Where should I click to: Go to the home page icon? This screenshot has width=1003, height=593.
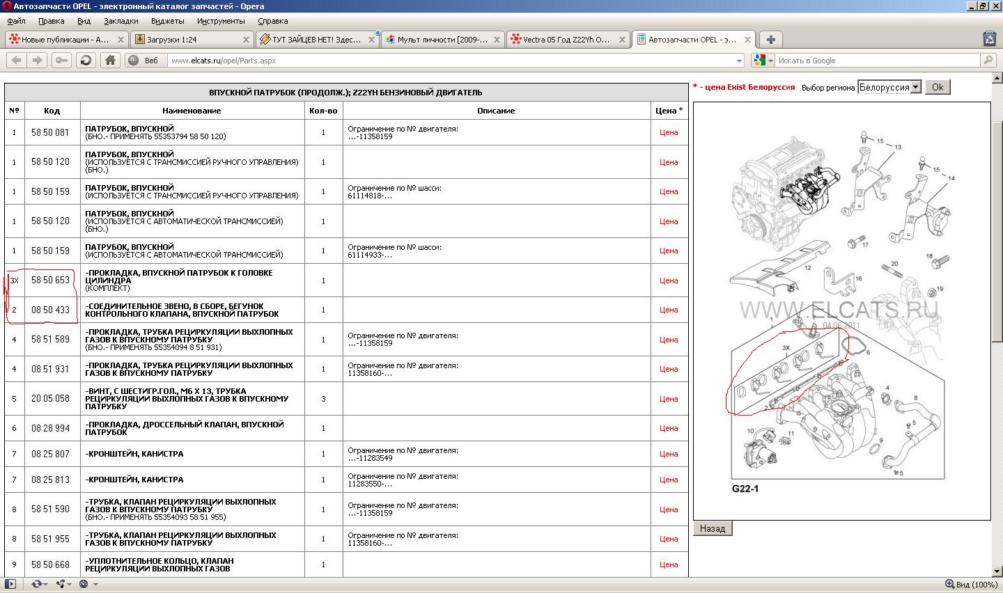[110, 61]
